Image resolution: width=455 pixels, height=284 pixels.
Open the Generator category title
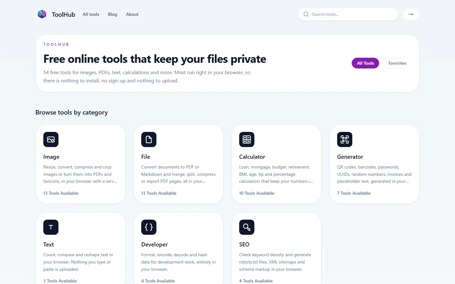coord(350,157)
